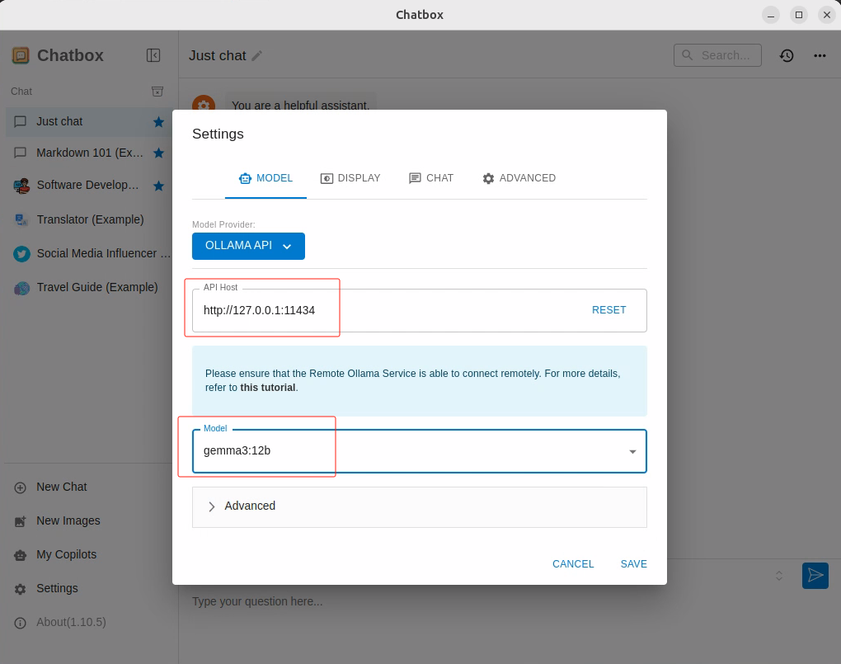Viewport: 841px width, 664px height.
Task: Click the archive icon next to Chat label
Action: 157,92
